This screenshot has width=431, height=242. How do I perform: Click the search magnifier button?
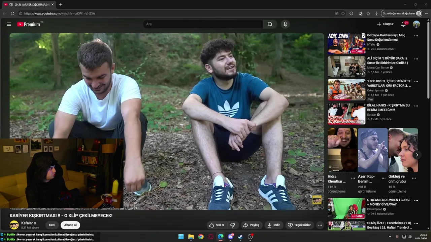click(270, 24)
